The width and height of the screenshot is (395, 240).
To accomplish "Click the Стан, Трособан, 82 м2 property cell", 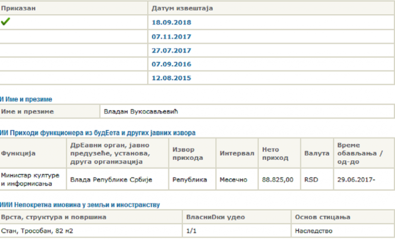I will pos(37,231).
